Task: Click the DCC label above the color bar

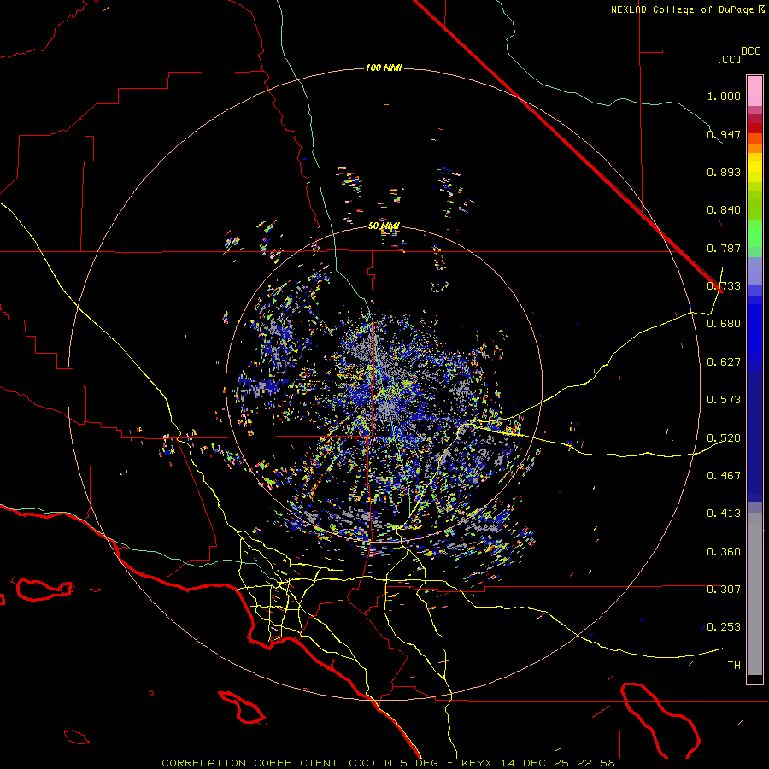Action: [x=750, y=51]
